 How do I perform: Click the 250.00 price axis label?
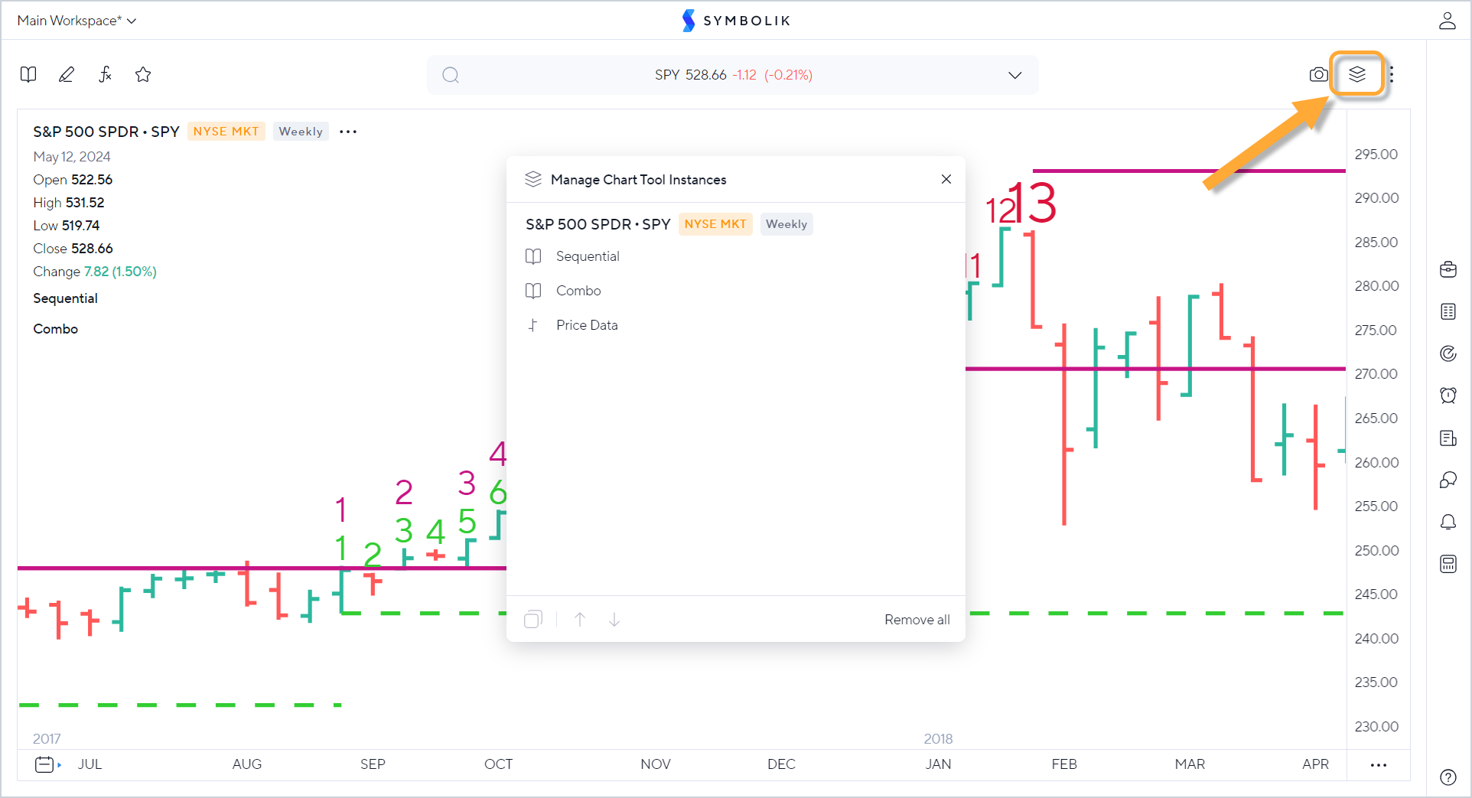tap(1376, 551)
